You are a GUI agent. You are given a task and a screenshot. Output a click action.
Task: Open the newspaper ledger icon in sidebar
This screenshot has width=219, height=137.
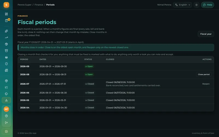6,70
